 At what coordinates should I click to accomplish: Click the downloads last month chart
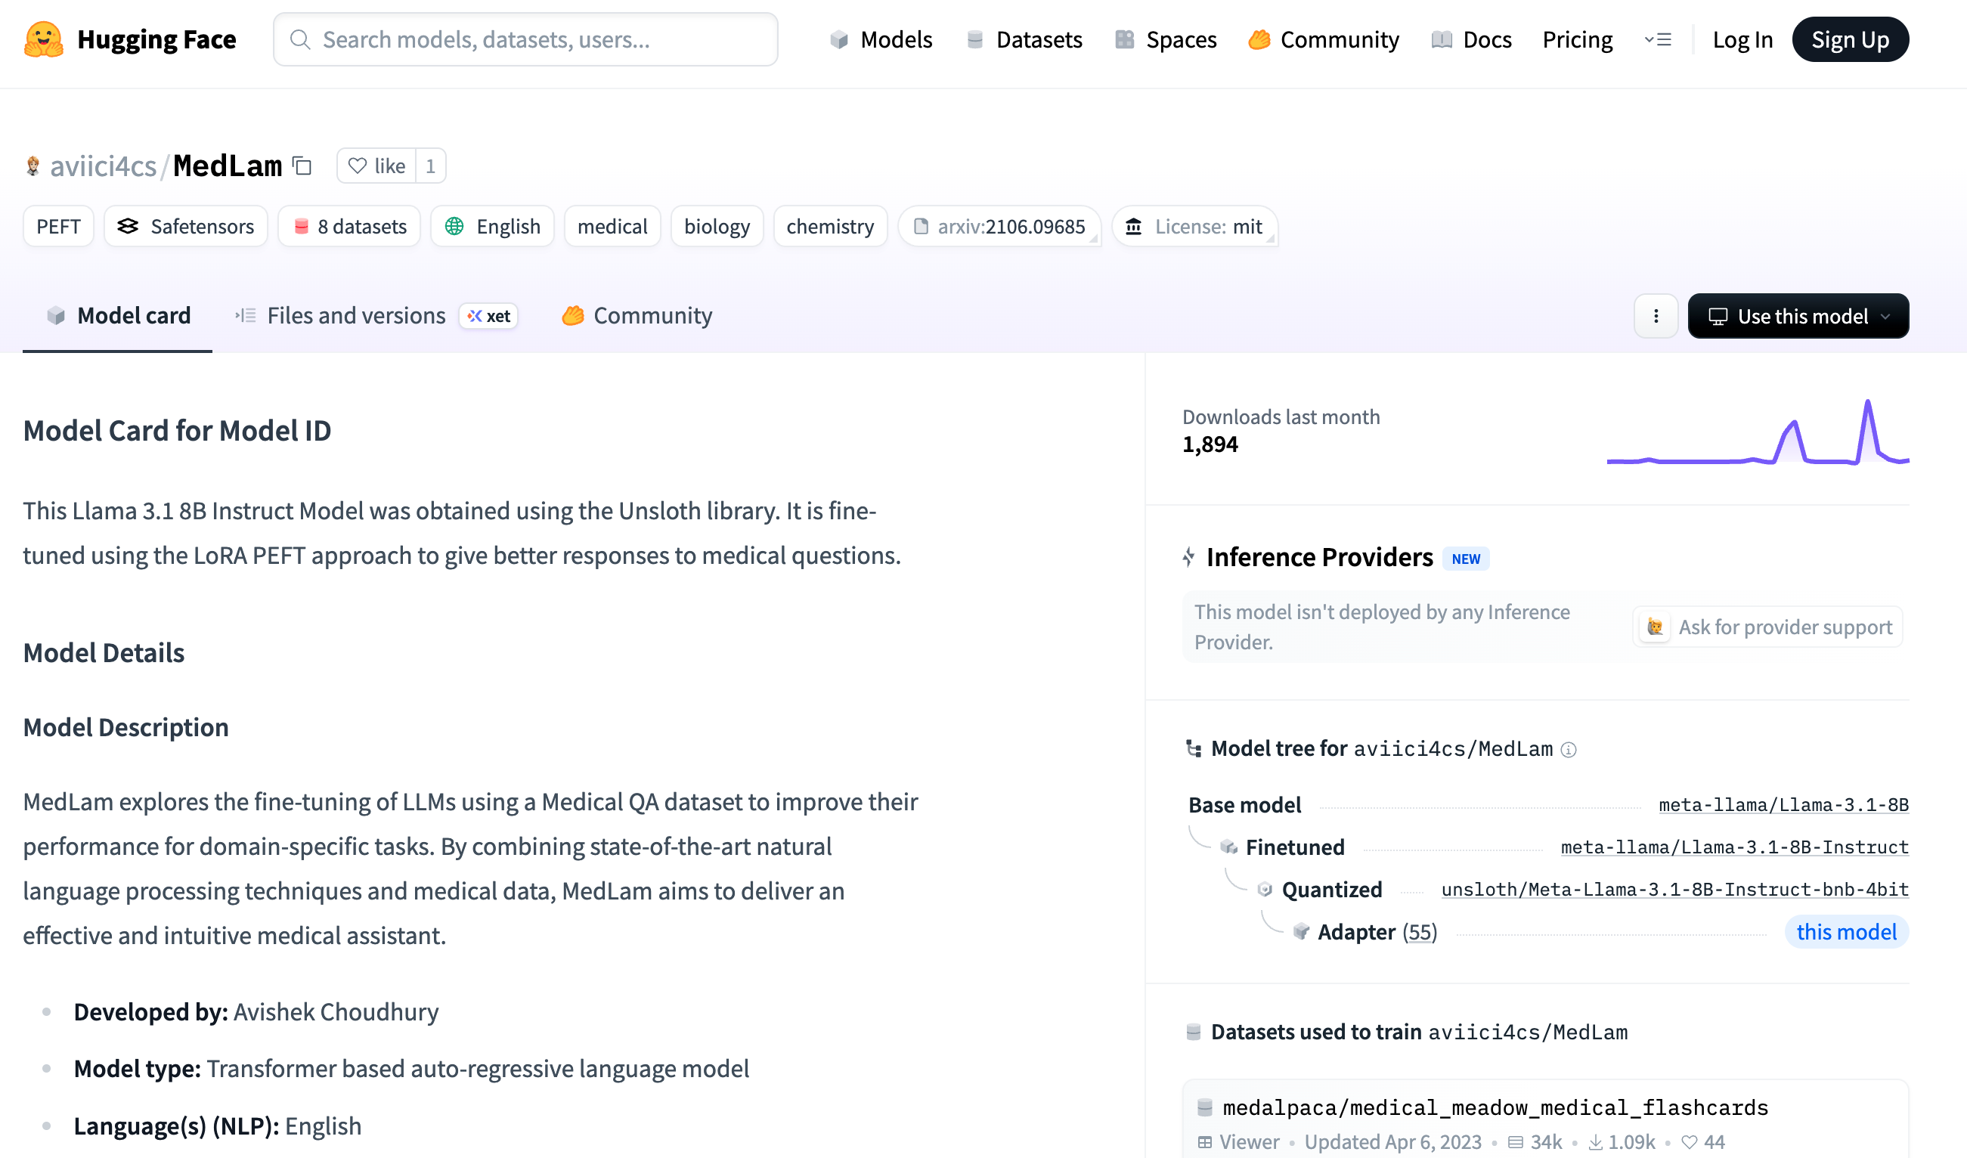[x=1757, y=433]
